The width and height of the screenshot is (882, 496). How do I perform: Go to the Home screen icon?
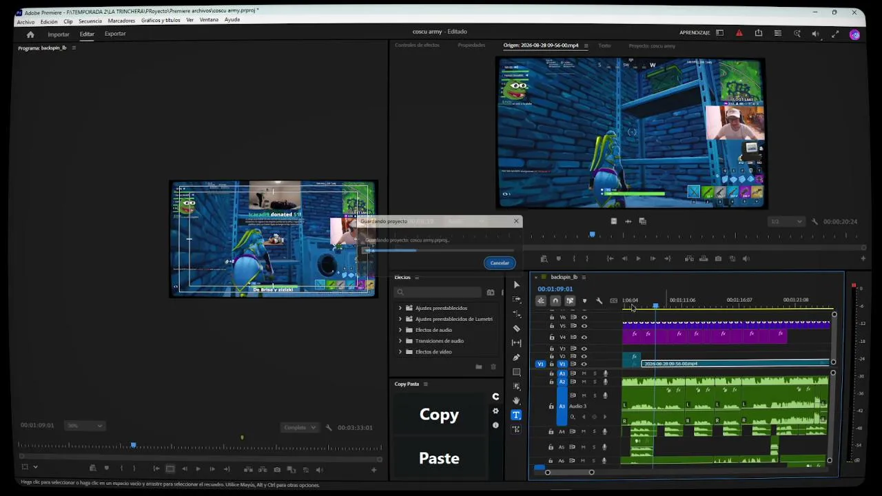click(x=30, y=34)
